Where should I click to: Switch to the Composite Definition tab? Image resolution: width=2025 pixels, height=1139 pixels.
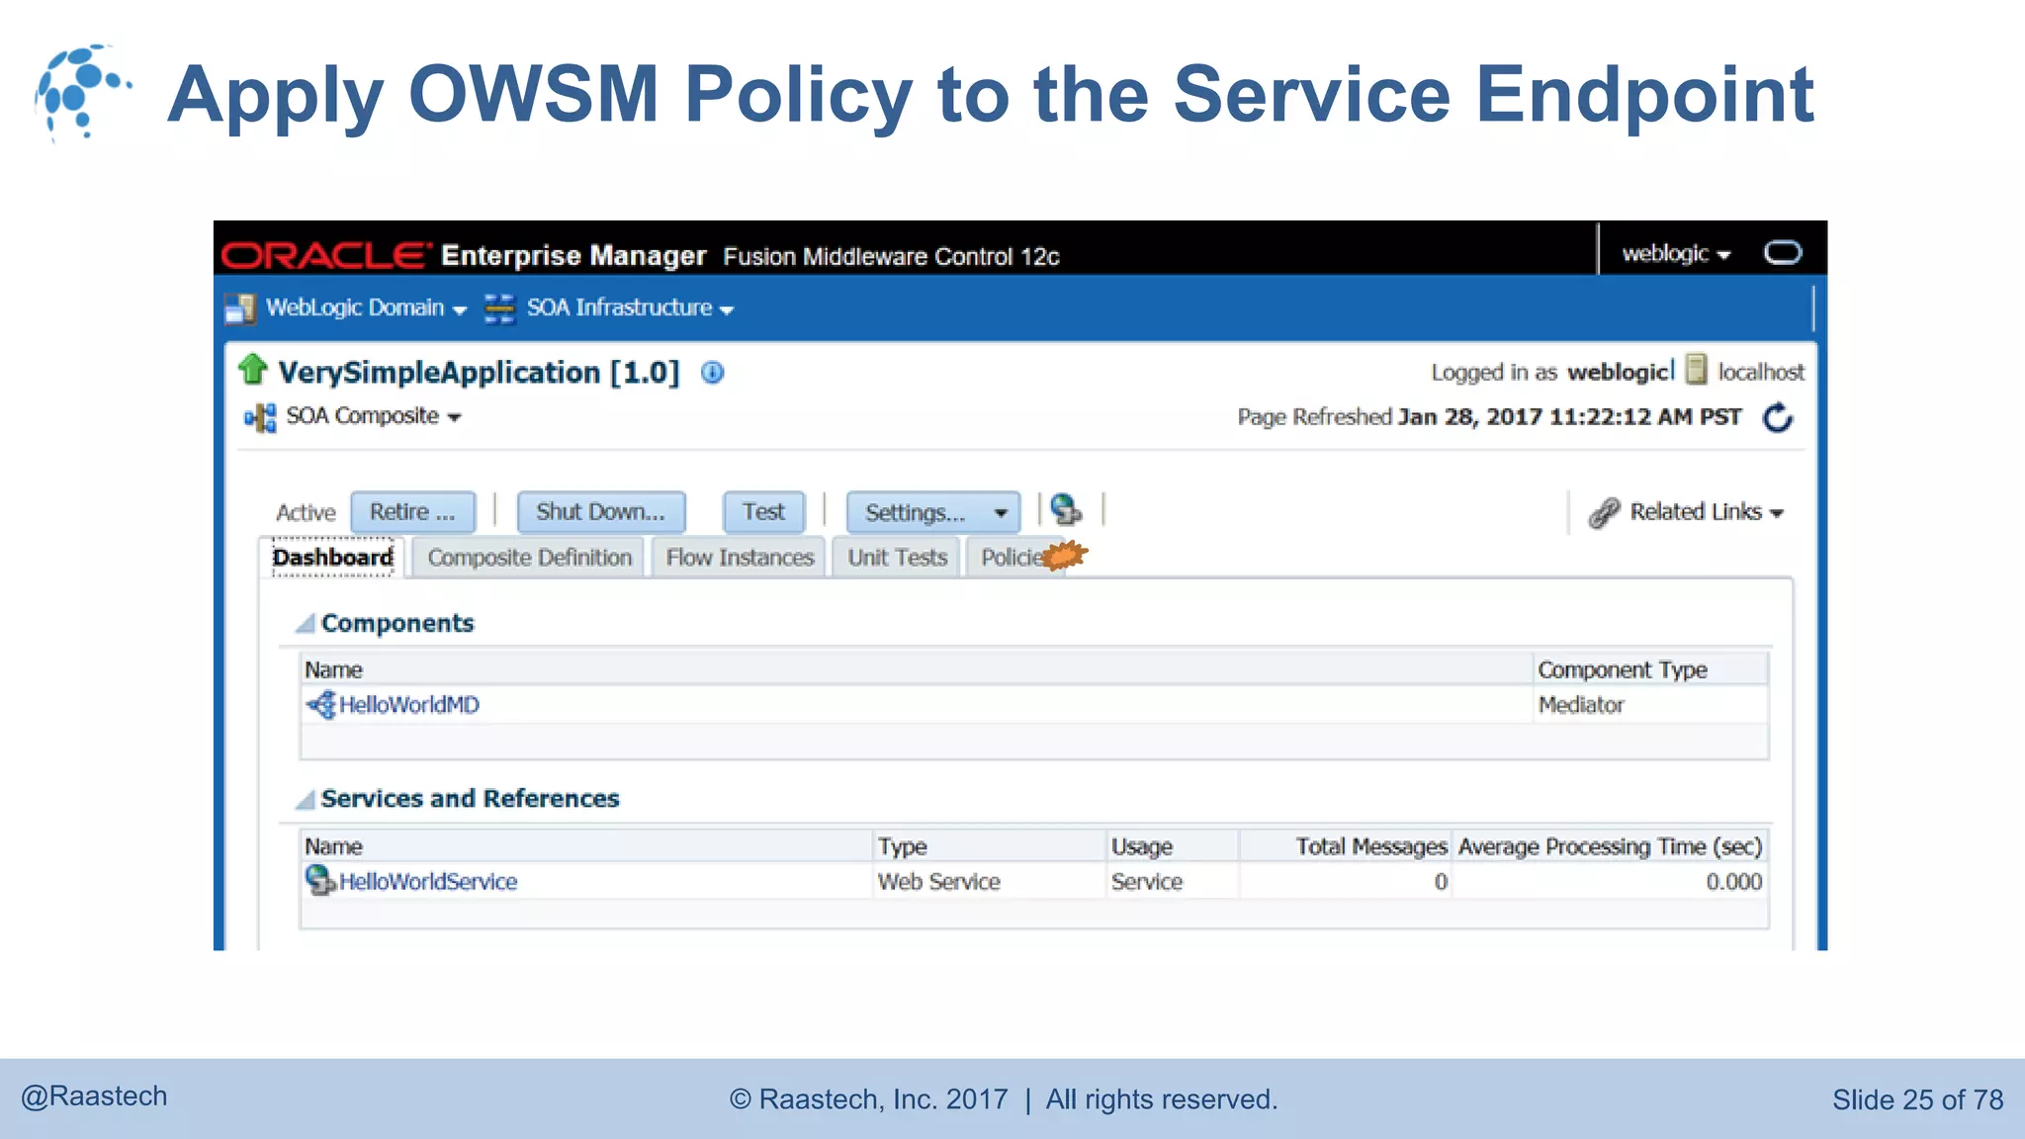[x=529, y=558]
